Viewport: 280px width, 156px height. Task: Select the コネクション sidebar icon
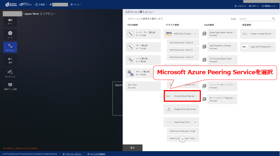coord(10,47)
